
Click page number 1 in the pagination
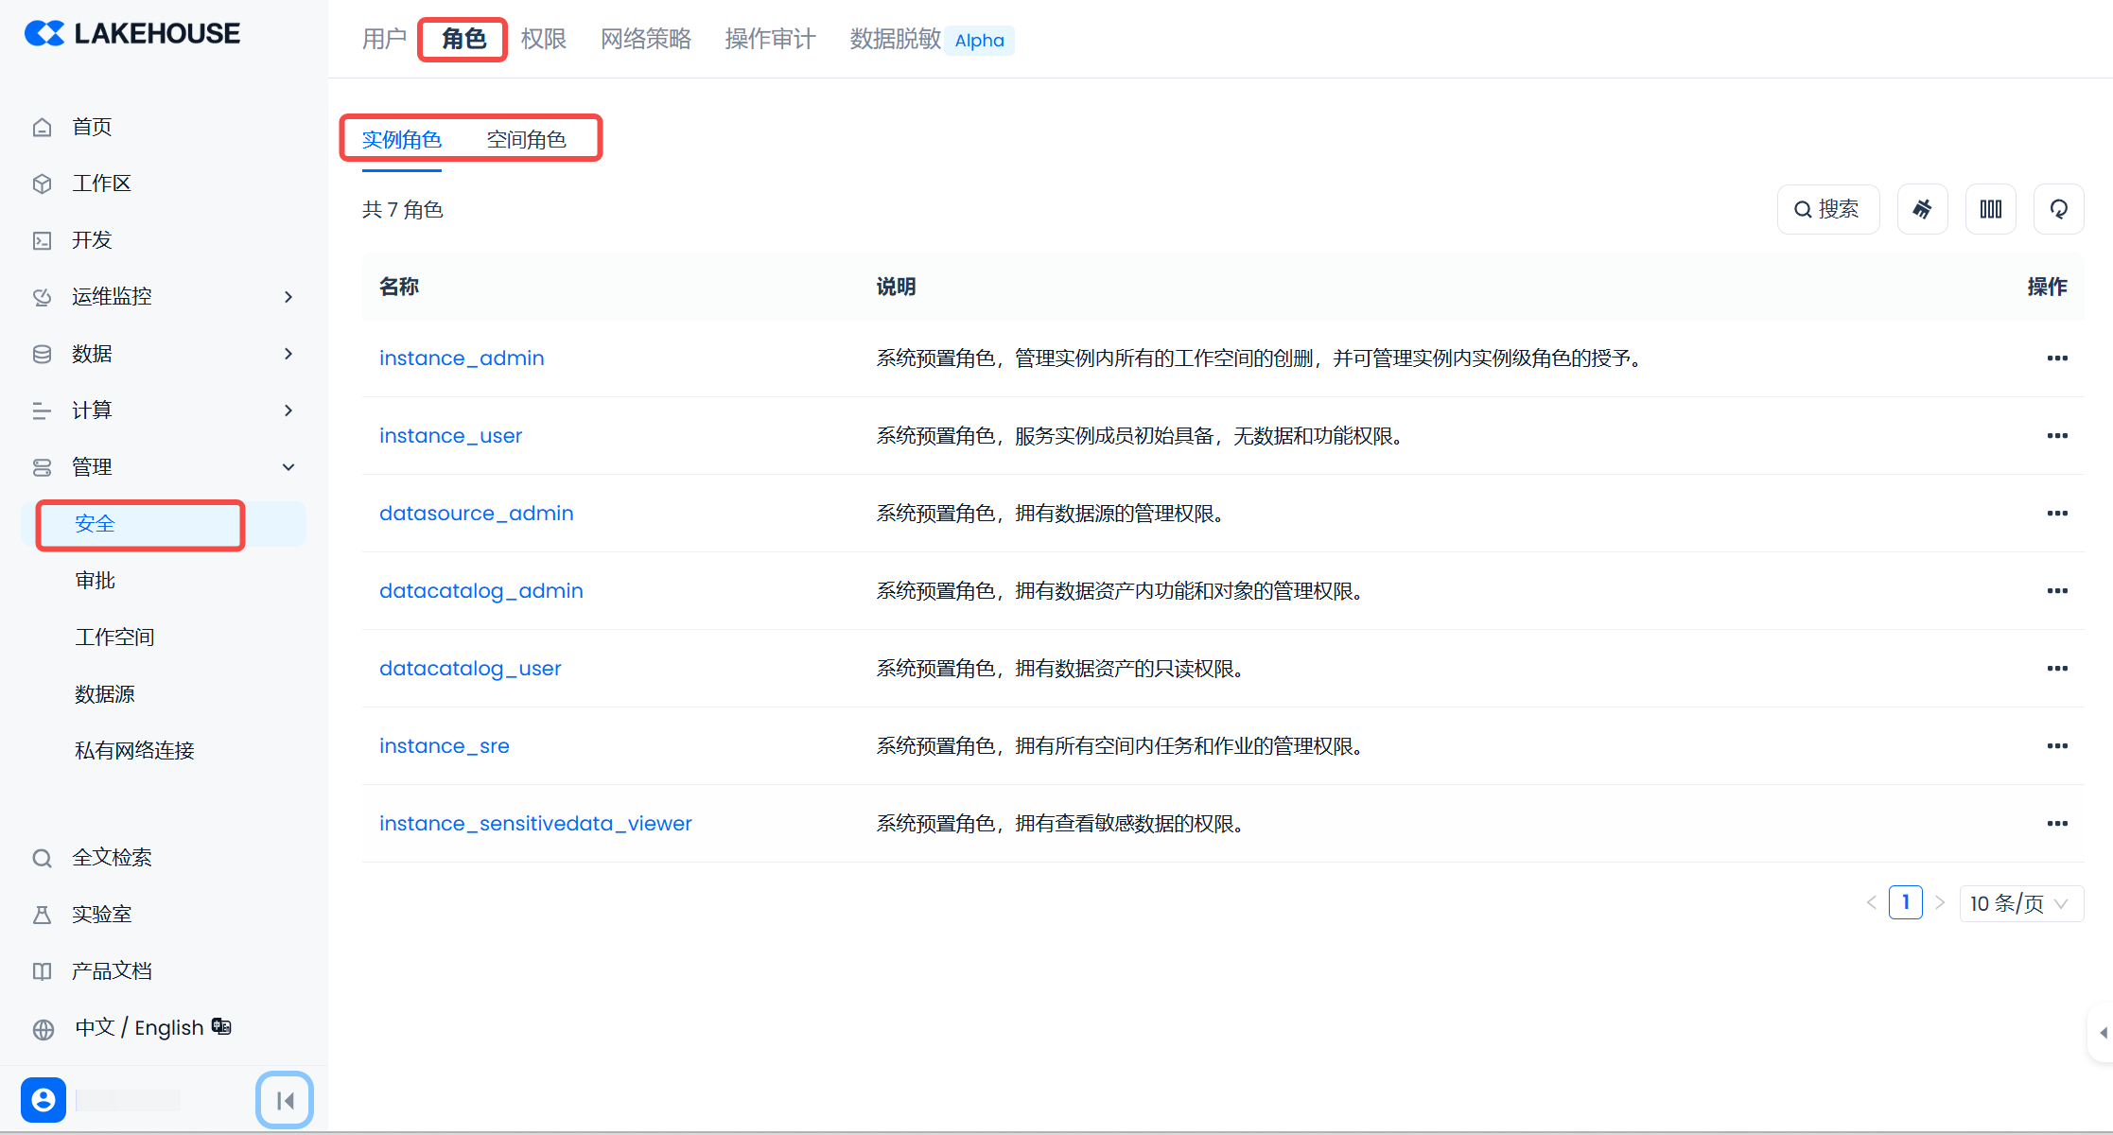pyautogui.click(x=1905, y=902)
